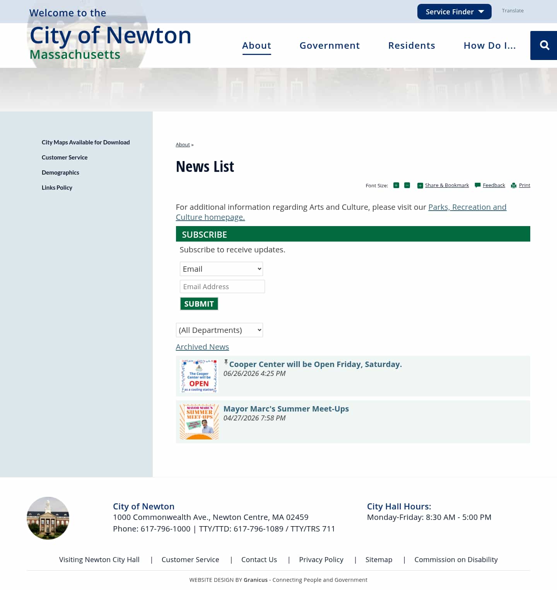The image size is (557, 590).
Task: Open Commission on Disability footer link
Action: click(456, 560)
